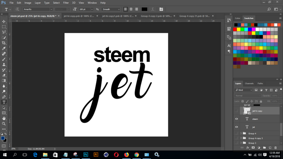This screenshot has height=159, width=283.
Task: Add a layer style with fx icon
Action: (x=248, y=147)
